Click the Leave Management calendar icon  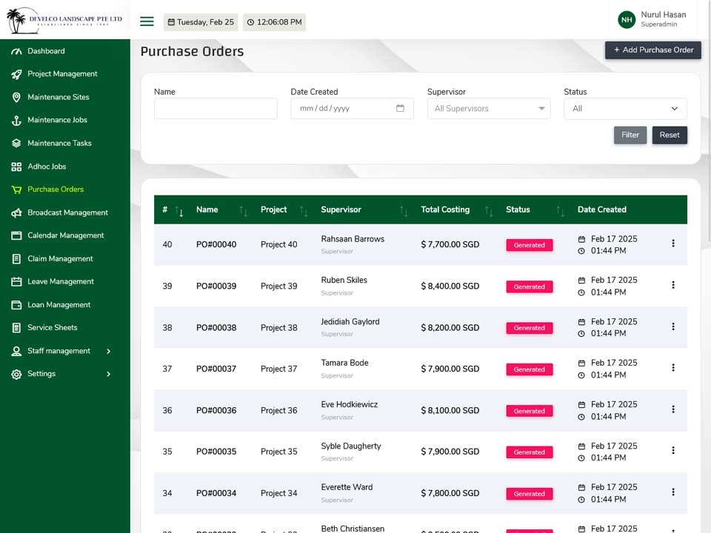(16, 282)
